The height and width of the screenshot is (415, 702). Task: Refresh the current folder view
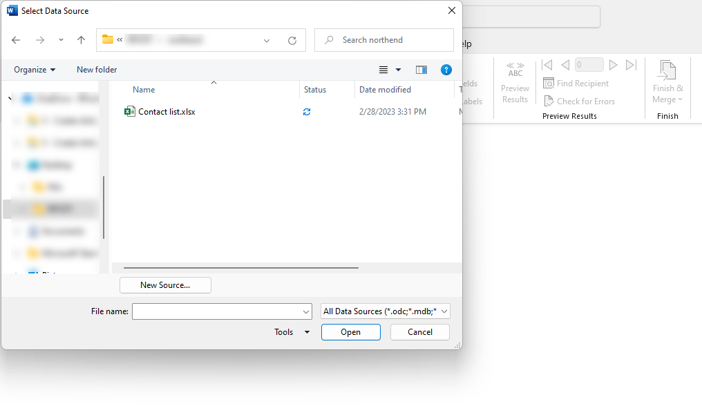pyautogui.click(x=292, y=40)
